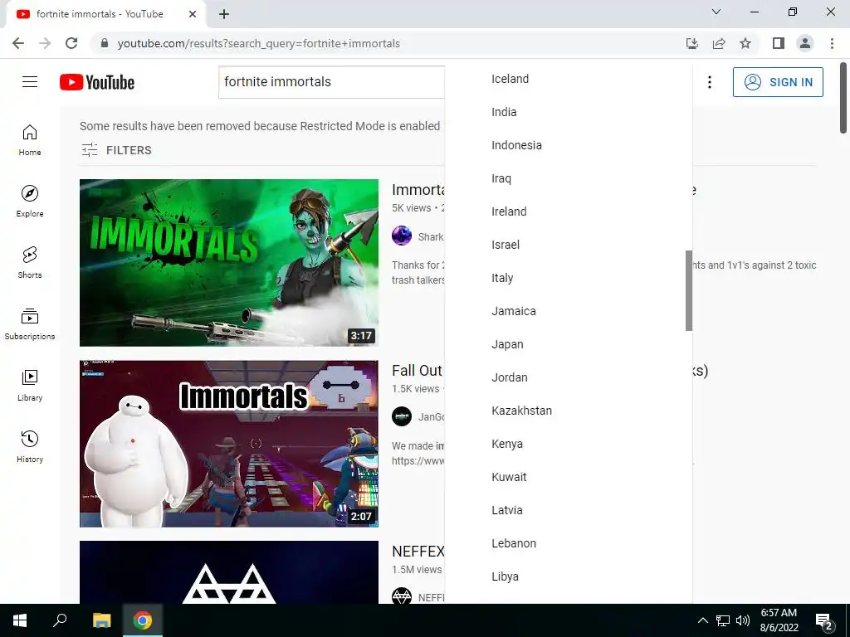This screenshot has width=850, height=637.
Task: Open the Baymax Immortals video thumbnail
Action: [229, 444]
